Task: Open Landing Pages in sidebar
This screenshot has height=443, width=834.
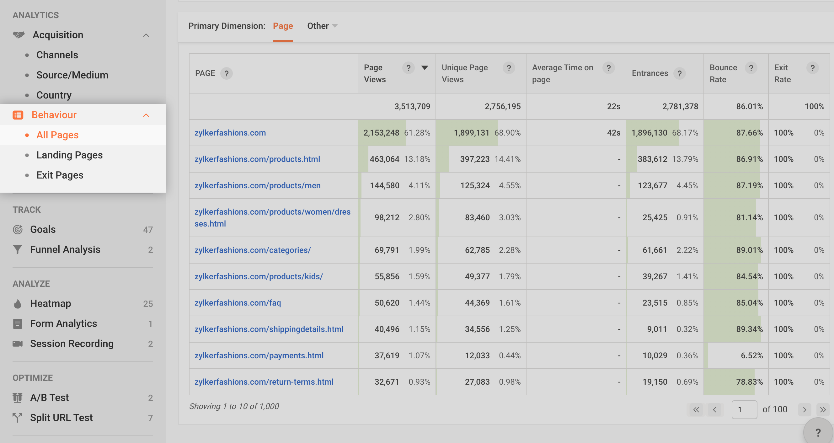Action: (69, 155)
